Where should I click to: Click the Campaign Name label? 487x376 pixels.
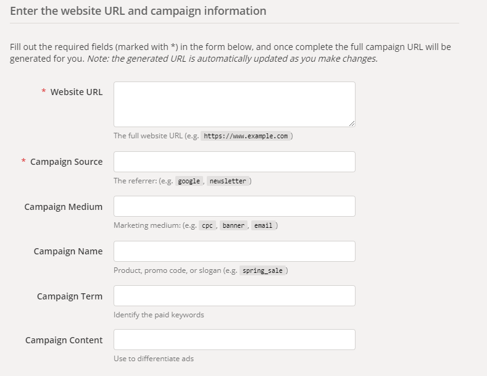(x=68, y=251)
